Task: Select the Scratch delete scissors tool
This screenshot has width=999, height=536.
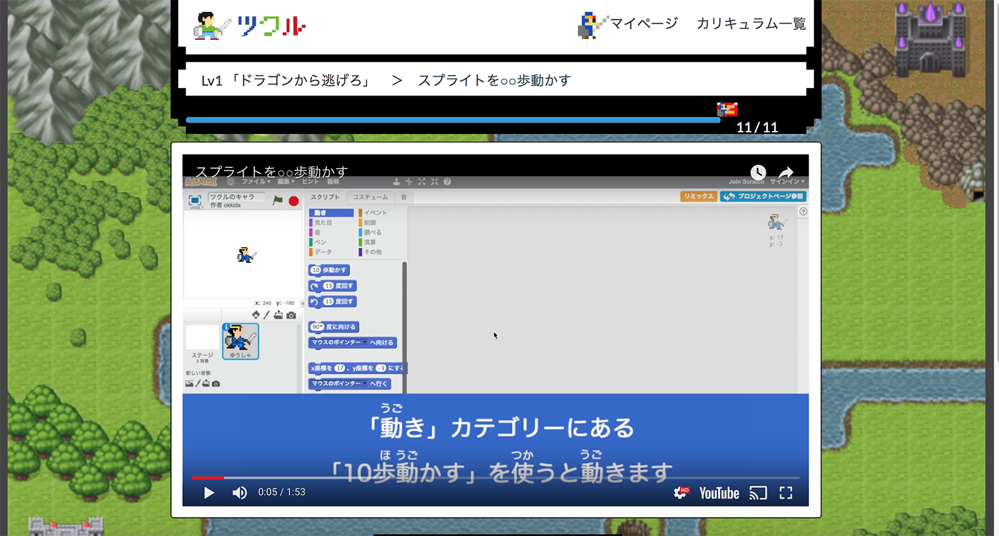Action: pyautogui.click(x=409, y=182)
